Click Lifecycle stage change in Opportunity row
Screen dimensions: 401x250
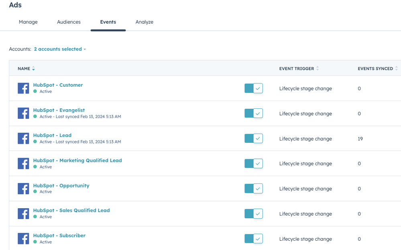[x=305, y=189]
